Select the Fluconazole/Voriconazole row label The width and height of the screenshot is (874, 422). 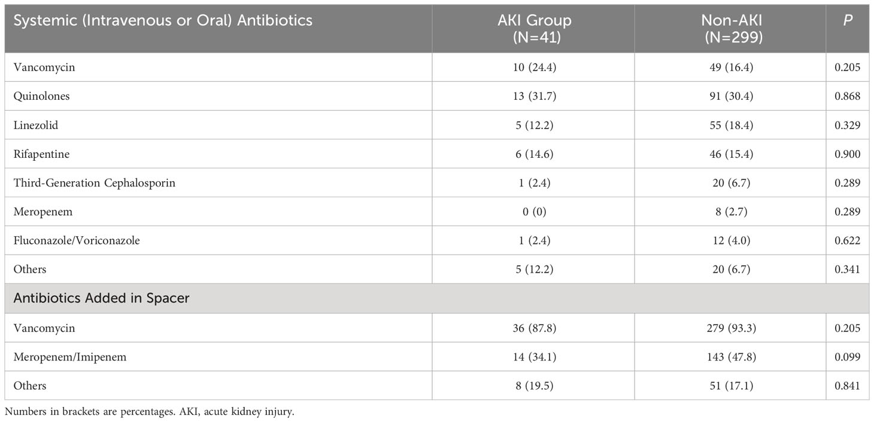(77, 240)
